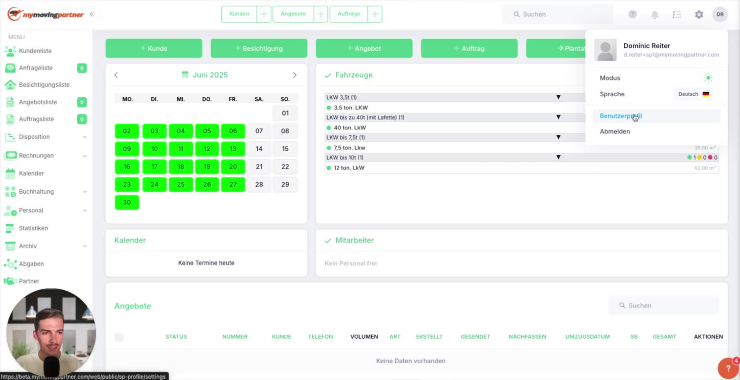Open the task checklist icon in header

[x=677, y=15]
